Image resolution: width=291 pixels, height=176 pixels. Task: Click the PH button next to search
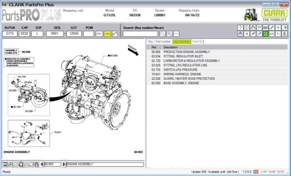[176, 34]
